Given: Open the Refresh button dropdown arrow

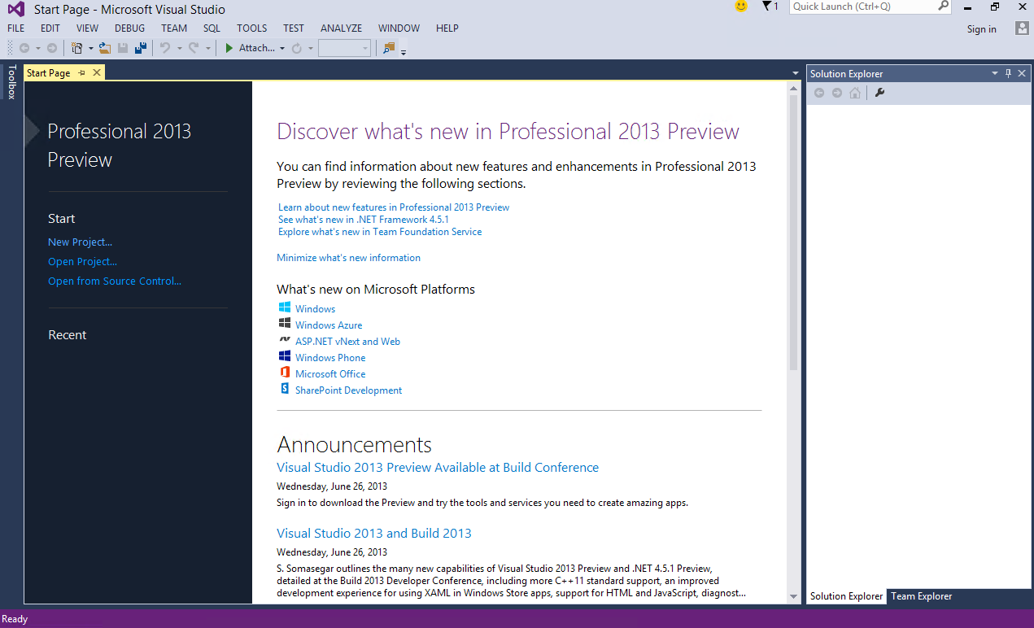Looking at the screenshot, I should [x=310, y=49].
